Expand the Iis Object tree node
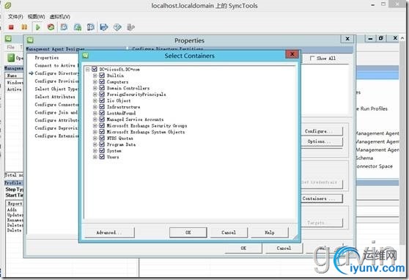The height and width of the screenshot is (280, 409). (95, 100)
